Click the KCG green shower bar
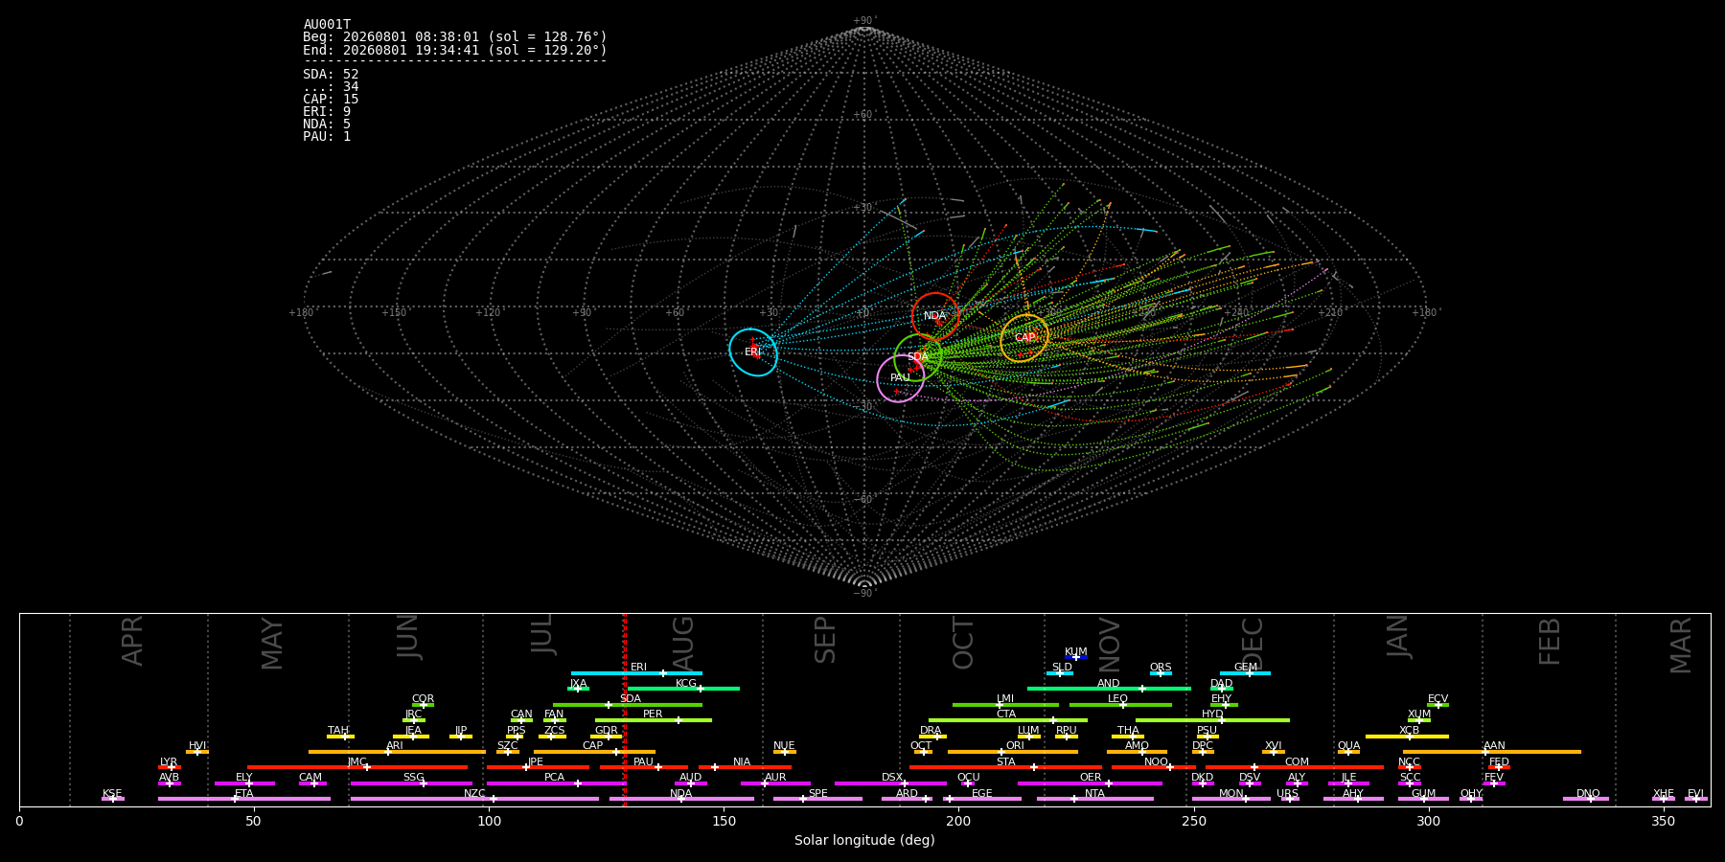1725x862 pixels. 683,689
